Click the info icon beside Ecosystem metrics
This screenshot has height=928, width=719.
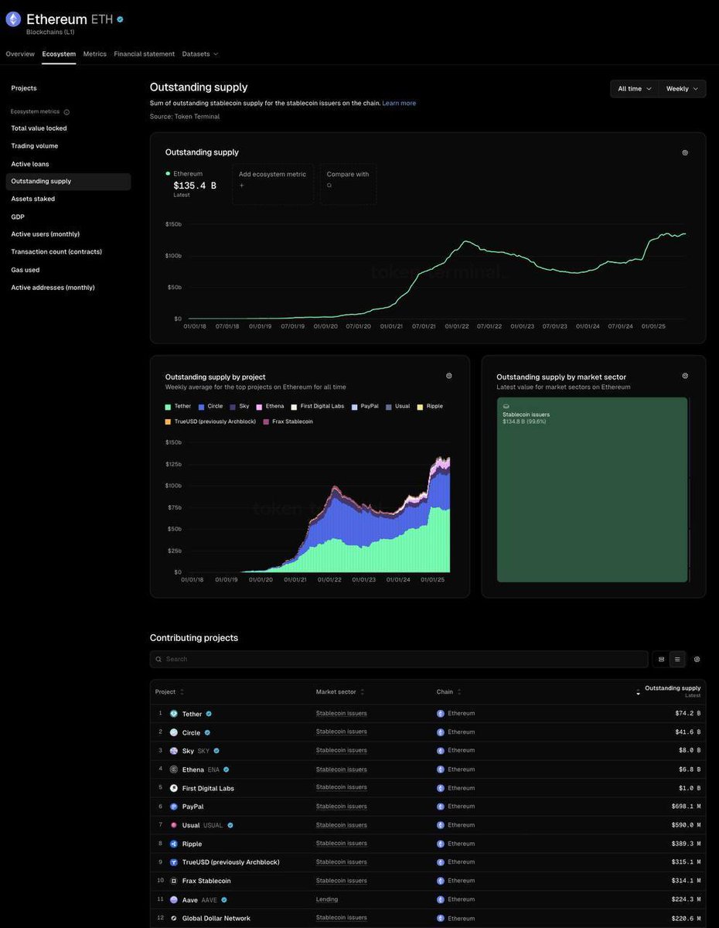point(66,112)
